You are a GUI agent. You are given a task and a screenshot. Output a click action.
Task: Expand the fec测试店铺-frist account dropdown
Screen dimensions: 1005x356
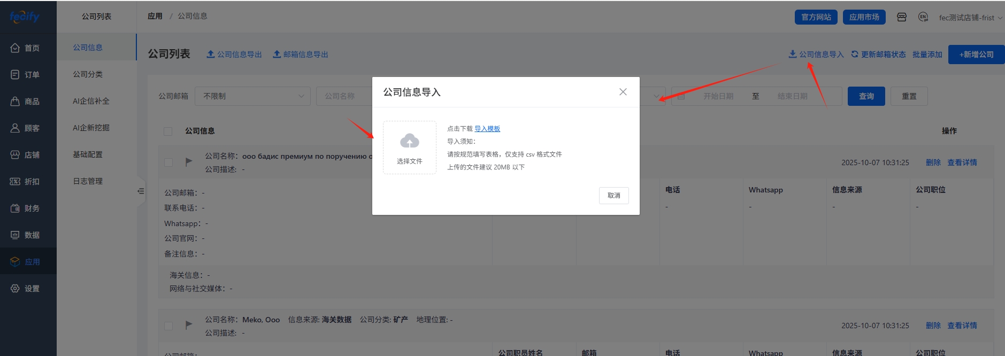(x=970, y=18)
